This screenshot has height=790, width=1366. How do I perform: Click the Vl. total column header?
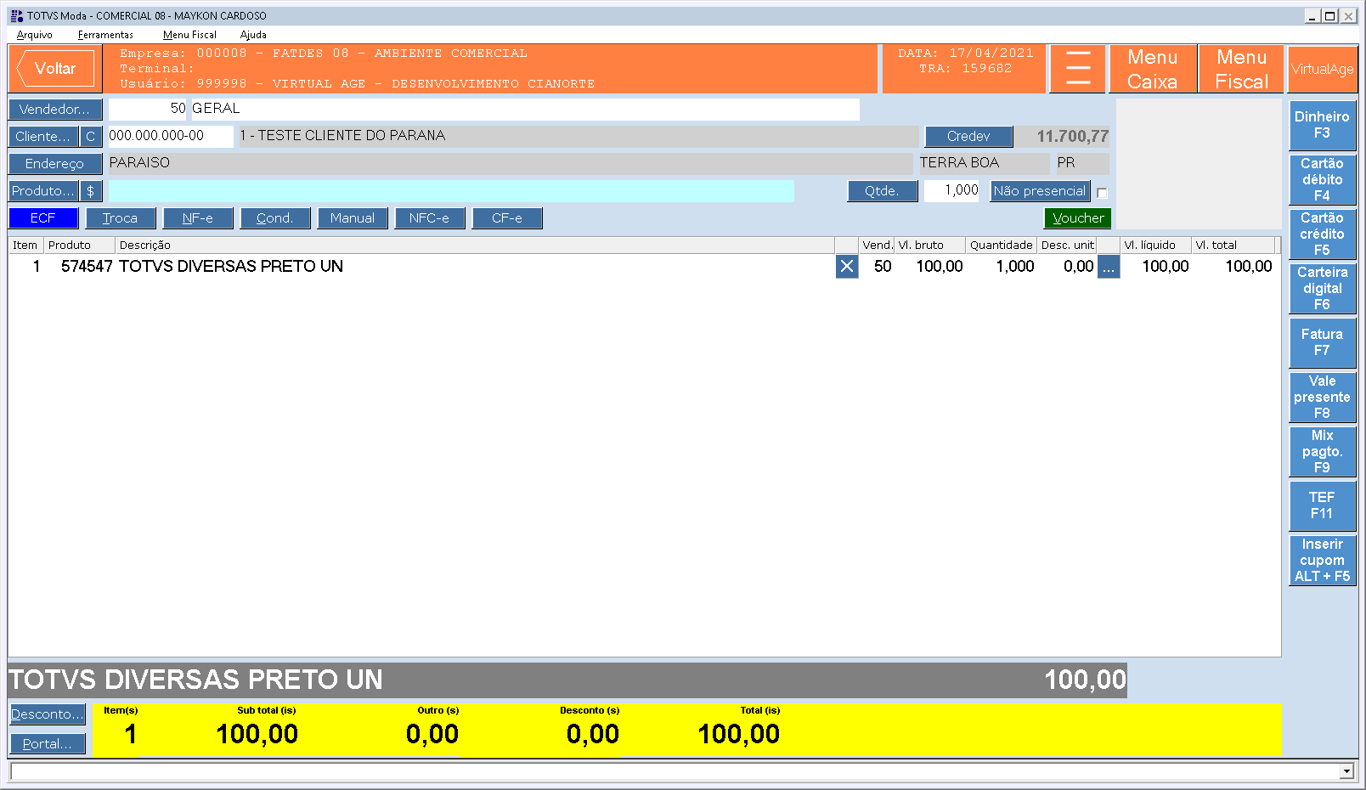1233,245
